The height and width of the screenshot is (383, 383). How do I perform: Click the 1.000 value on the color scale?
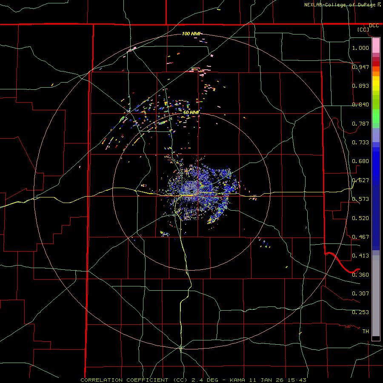tap(360, 48)
